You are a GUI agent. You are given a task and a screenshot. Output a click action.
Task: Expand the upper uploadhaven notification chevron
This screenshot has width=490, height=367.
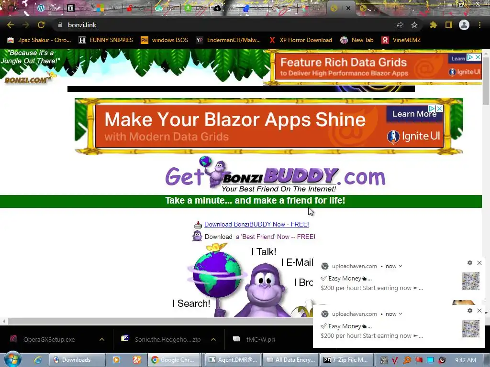coord(401,266)
